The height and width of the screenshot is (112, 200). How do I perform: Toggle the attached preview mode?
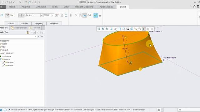[85, 16]
